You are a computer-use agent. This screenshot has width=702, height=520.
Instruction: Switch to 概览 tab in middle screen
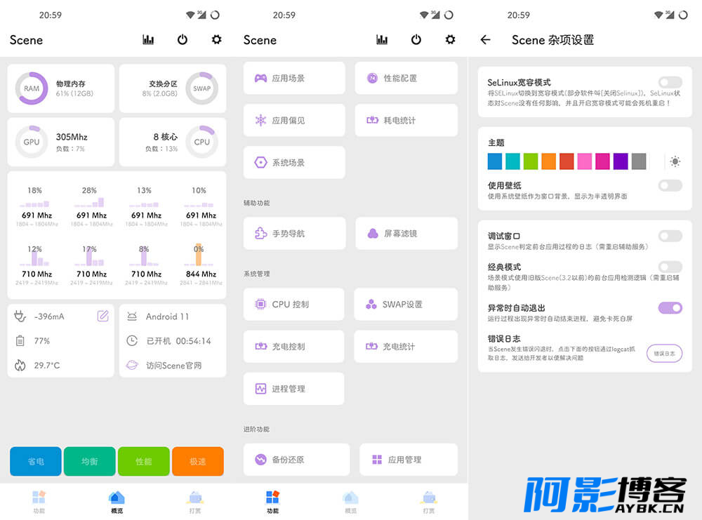pyautogui.click(x=350, y=502)
